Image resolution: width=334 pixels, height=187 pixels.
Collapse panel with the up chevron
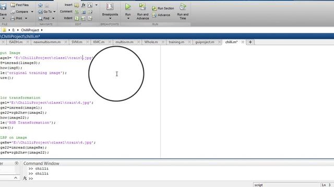(16, 178)
